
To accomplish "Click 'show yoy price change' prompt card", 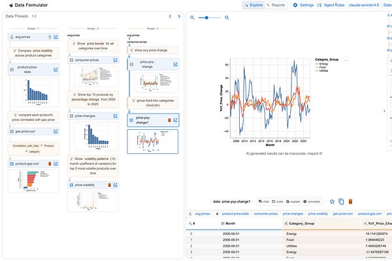I will 153,50.
